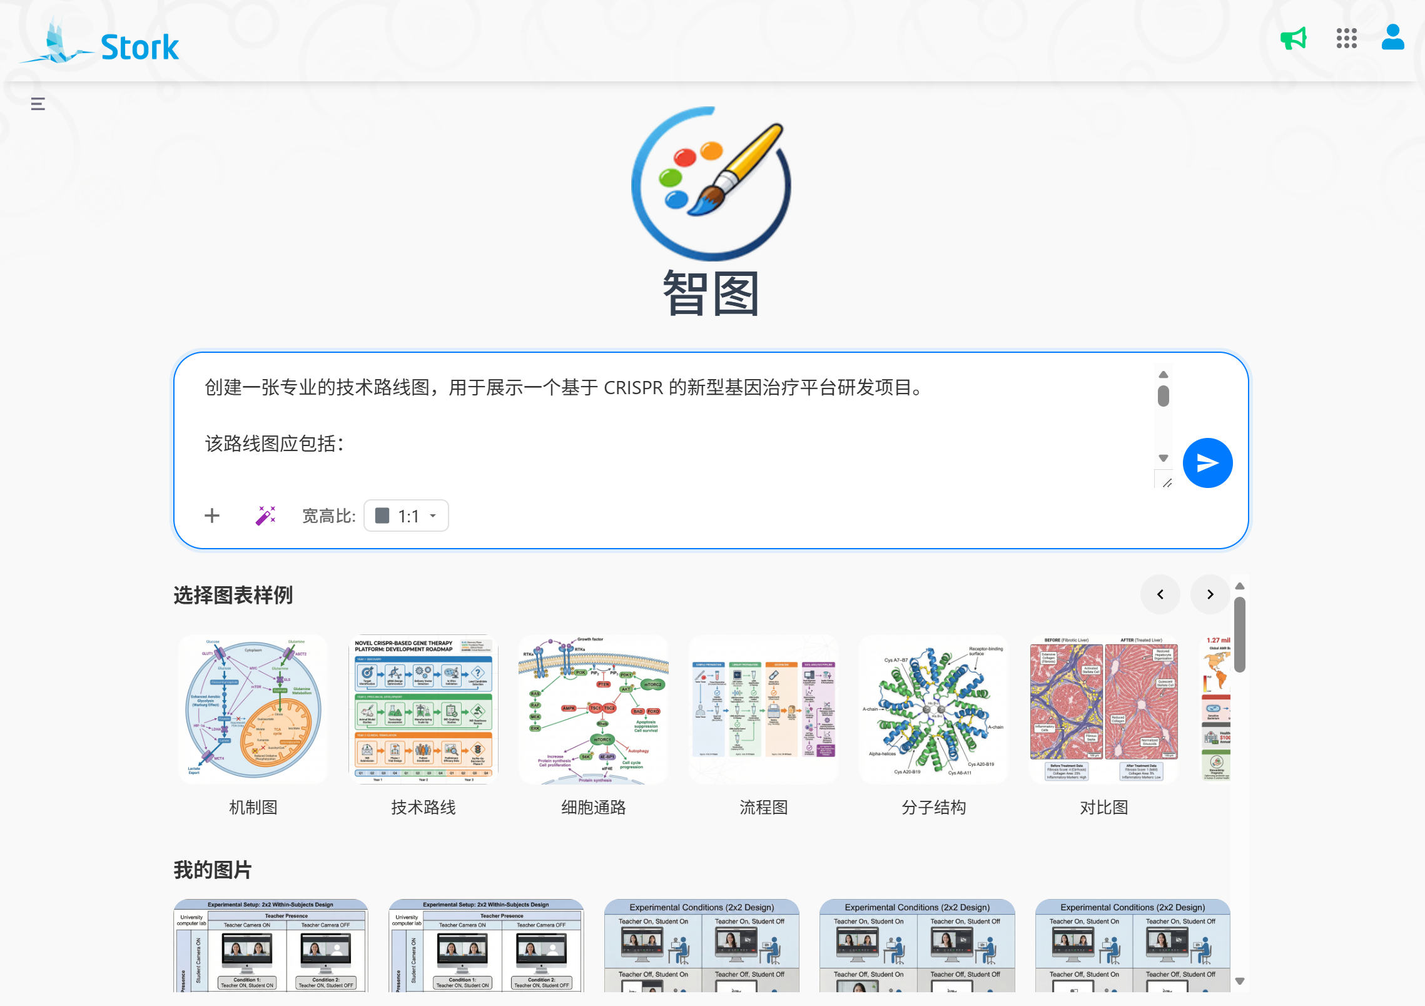The height and width of the screenshot is (1006, 1425).
Task: Click the blue send arrow button
Action: (1207, 463)
